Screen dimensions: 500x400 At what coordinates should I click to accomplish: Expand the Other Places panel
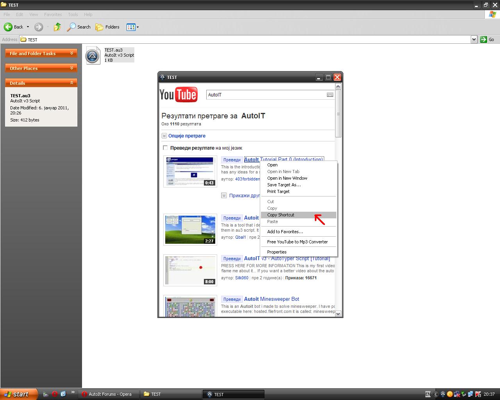coord(71,68)
